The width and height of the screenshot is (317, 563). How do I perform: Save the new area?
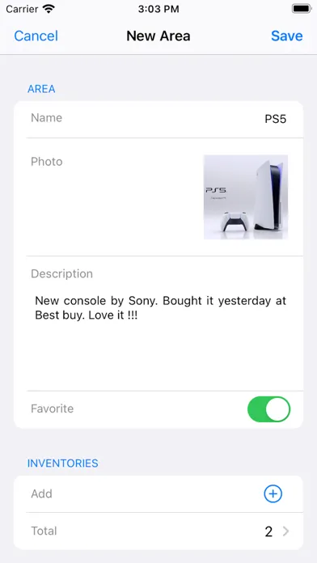click(287, 36)
